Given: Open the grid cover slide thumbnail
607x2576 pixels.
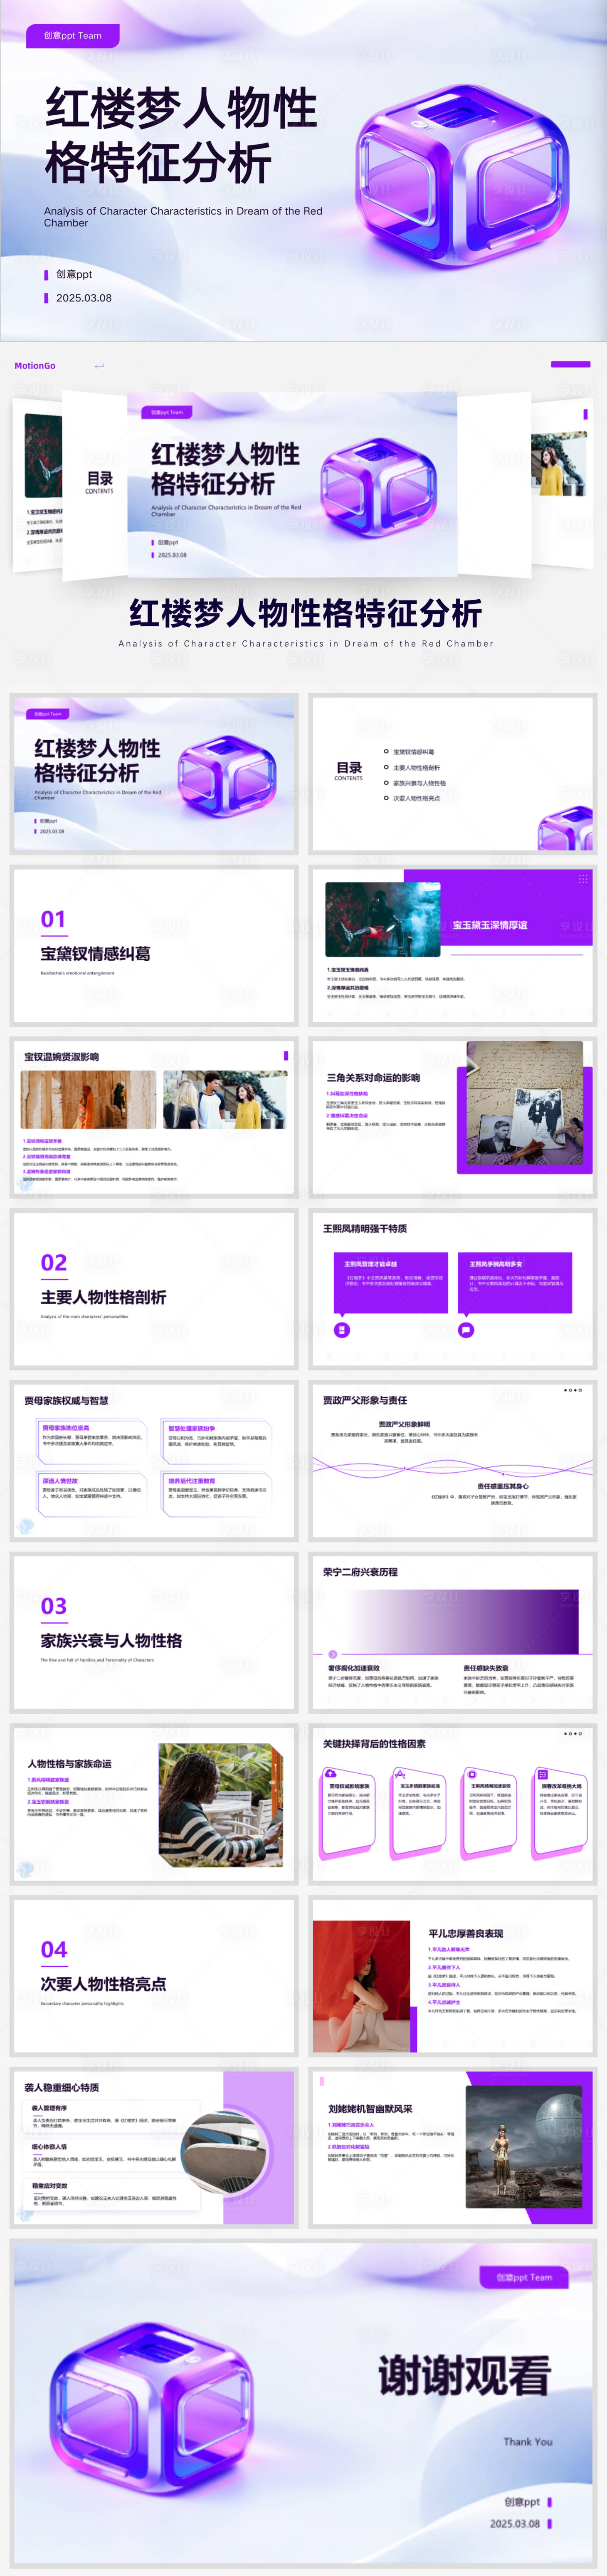Looking at the screenshot, I should tap(154, 774).
